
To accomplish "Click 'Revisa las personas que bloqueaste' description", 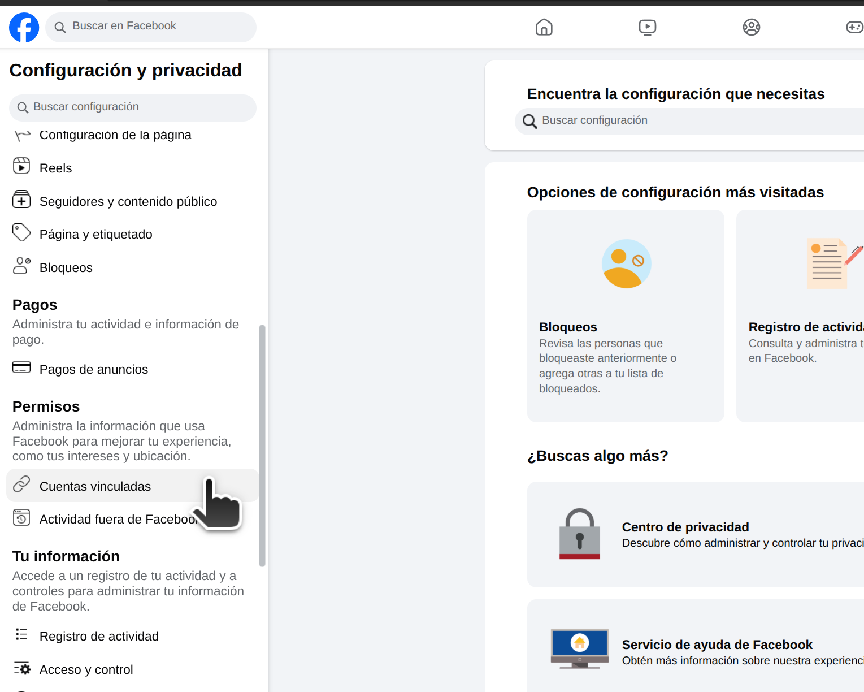I will tap(608, 366).
